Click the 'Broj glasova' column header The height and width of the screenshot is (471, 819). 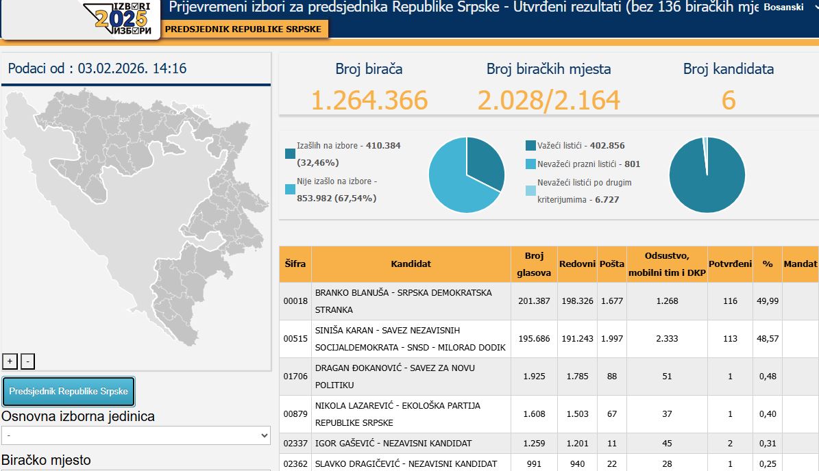pyautogui.click(x=534, y=264)
